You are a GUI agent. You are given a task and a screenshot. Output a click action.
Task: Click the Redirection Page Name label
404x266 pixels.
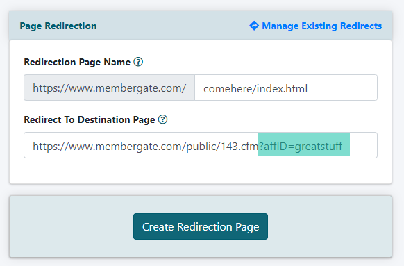(77, 62)
